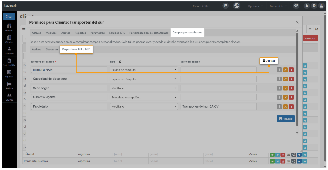This screenshot has height=170, width=328.
Task: Open the chat messages icon in header
Action: (225, 6)
